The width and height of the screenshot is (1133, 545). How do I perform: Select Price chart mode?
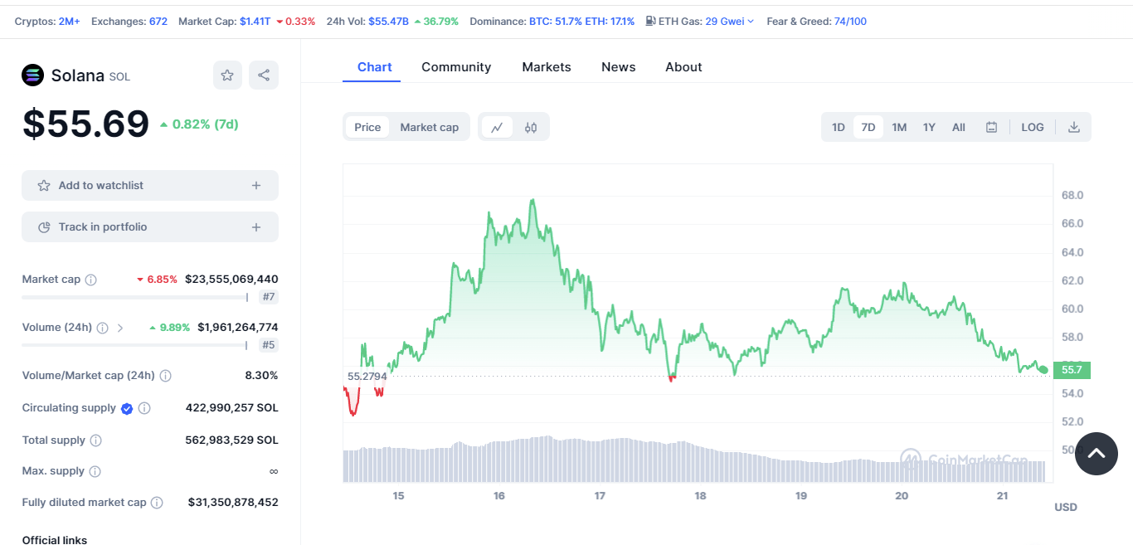[x=367, y=127]
